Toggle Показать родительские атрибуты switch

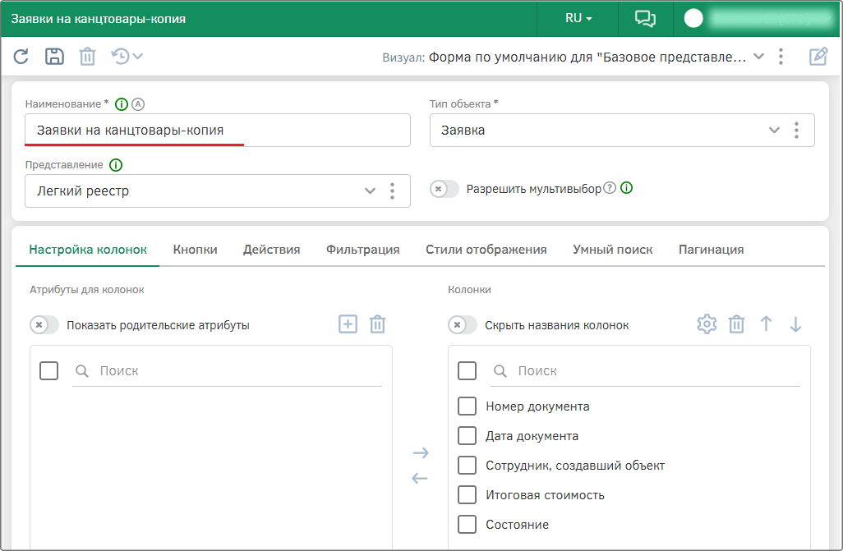pos(44,324)
